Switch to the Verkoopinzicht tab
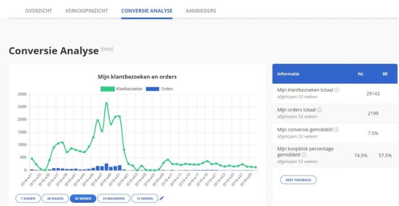This screenshot has width=399, height=206. [x=86, y=10]
